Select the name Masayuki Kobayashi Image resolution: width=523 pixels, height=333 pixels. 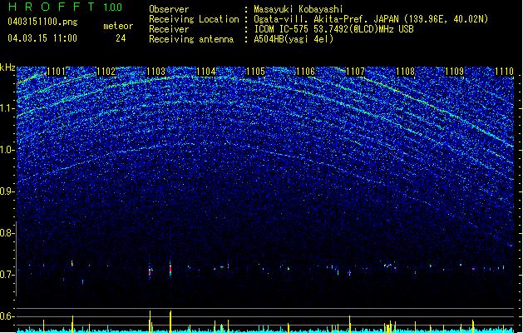[x=299, y=9]
